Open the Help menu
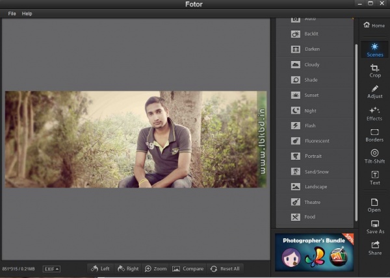This screenshot has width=390, height=278. (27, 14)
